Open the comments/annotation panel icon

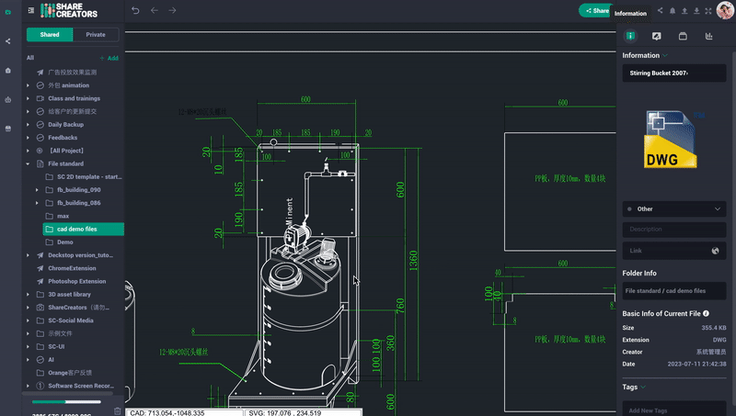pyautogui.click(x=657, y=36)
